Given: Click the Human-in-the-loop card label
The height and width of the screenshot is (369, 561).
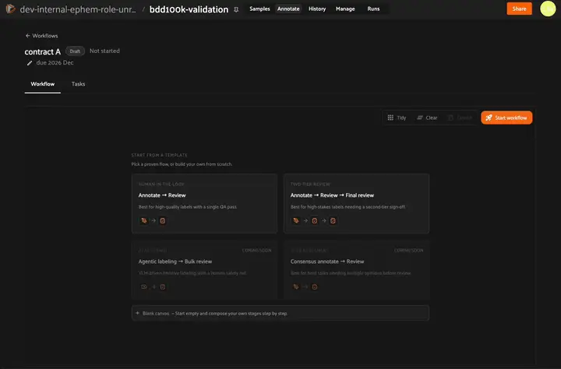Looking at the screenshot, I should pos(161,184).
